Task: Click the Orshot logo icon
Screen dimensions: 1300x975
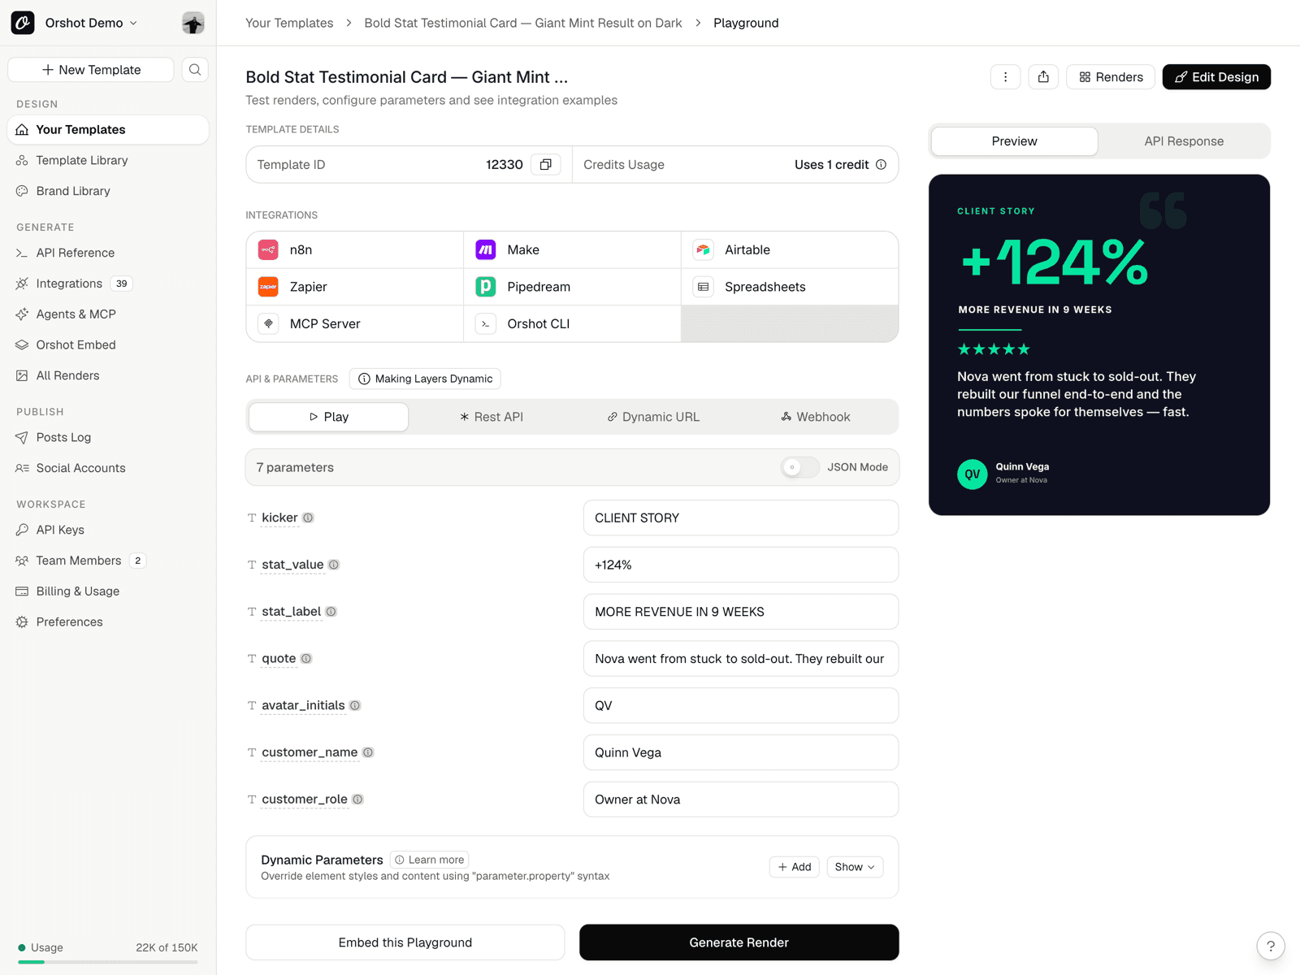Action: point(23,23)
